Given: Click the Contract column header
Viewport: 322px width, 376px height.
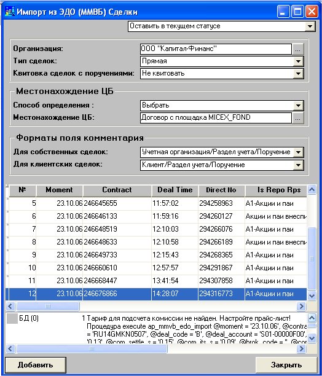Looking at the screenshot, I should [117, 190].
